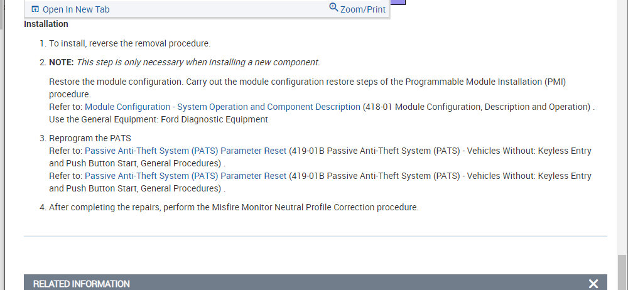Close the Related Information panel
The height and width of the screenshot is (290, 628).
(x=593, y=284)
